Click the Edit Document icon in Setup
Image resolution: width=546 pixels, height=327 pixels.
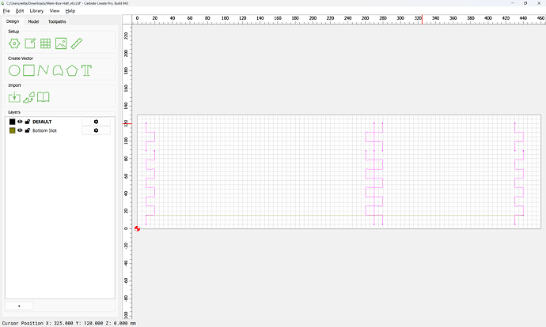30,43
